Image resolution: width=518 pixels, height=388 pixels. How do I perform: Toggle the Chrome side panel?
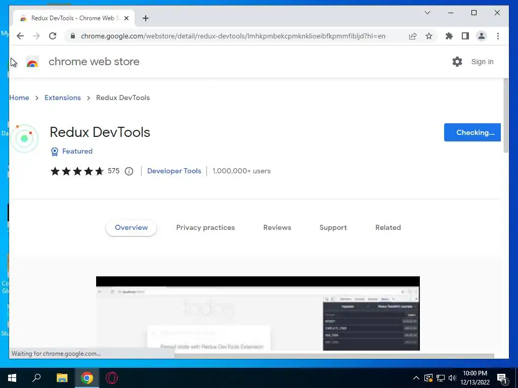(x=465, y=36)
